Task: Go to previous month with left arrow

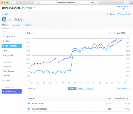Action: (x=109, y=33)
